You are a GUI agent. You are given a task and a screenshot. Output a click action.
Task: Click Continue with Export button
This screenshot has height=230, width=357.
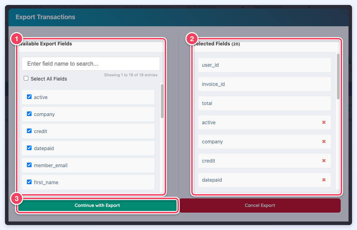click(97, 206)
